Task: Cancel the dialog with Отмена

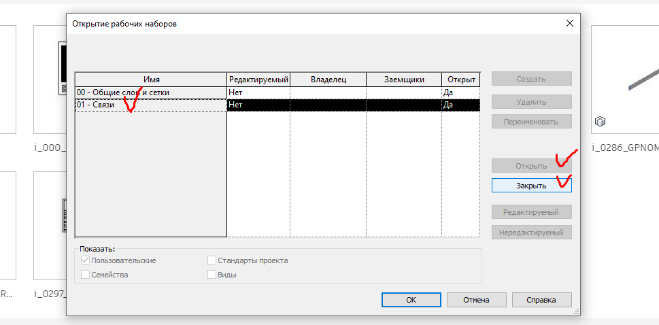Action: coord(476,300)
